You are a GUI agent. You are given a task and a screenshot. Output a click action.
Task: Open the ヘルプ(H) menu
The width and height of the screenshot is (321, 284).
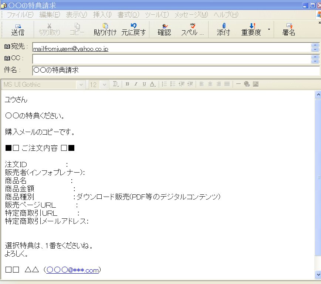(x=226, y=15)
